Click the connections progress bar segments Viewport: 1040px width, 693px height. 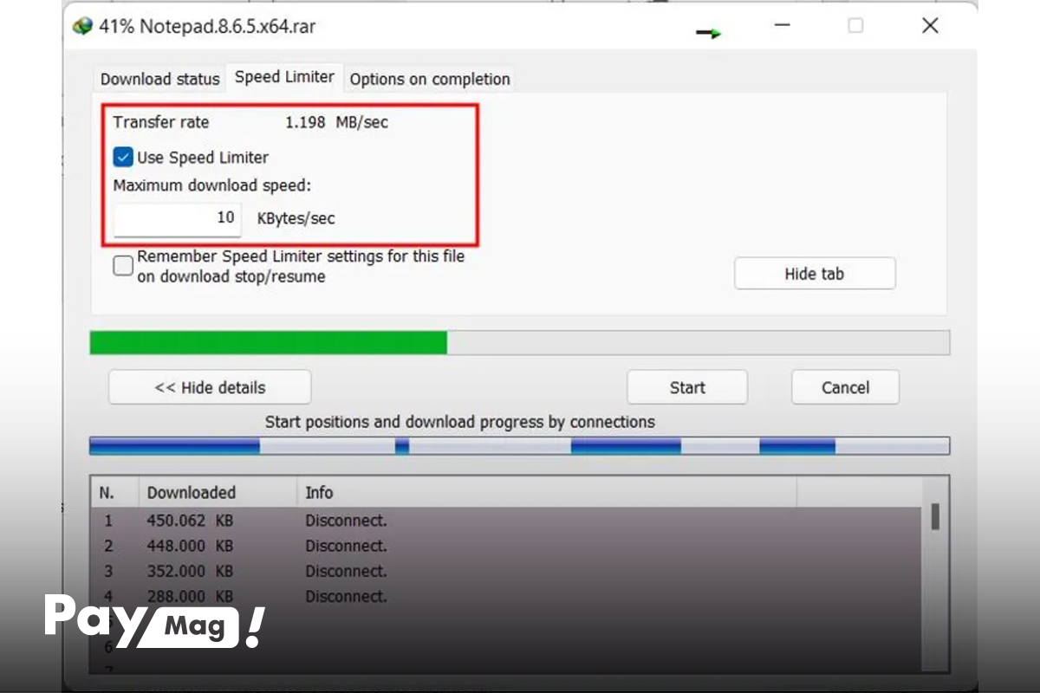pyautogui.click(x=520, y=446)
